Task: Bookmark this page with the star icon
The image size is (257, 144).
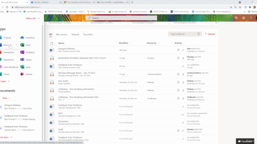Action: [240, 7]
